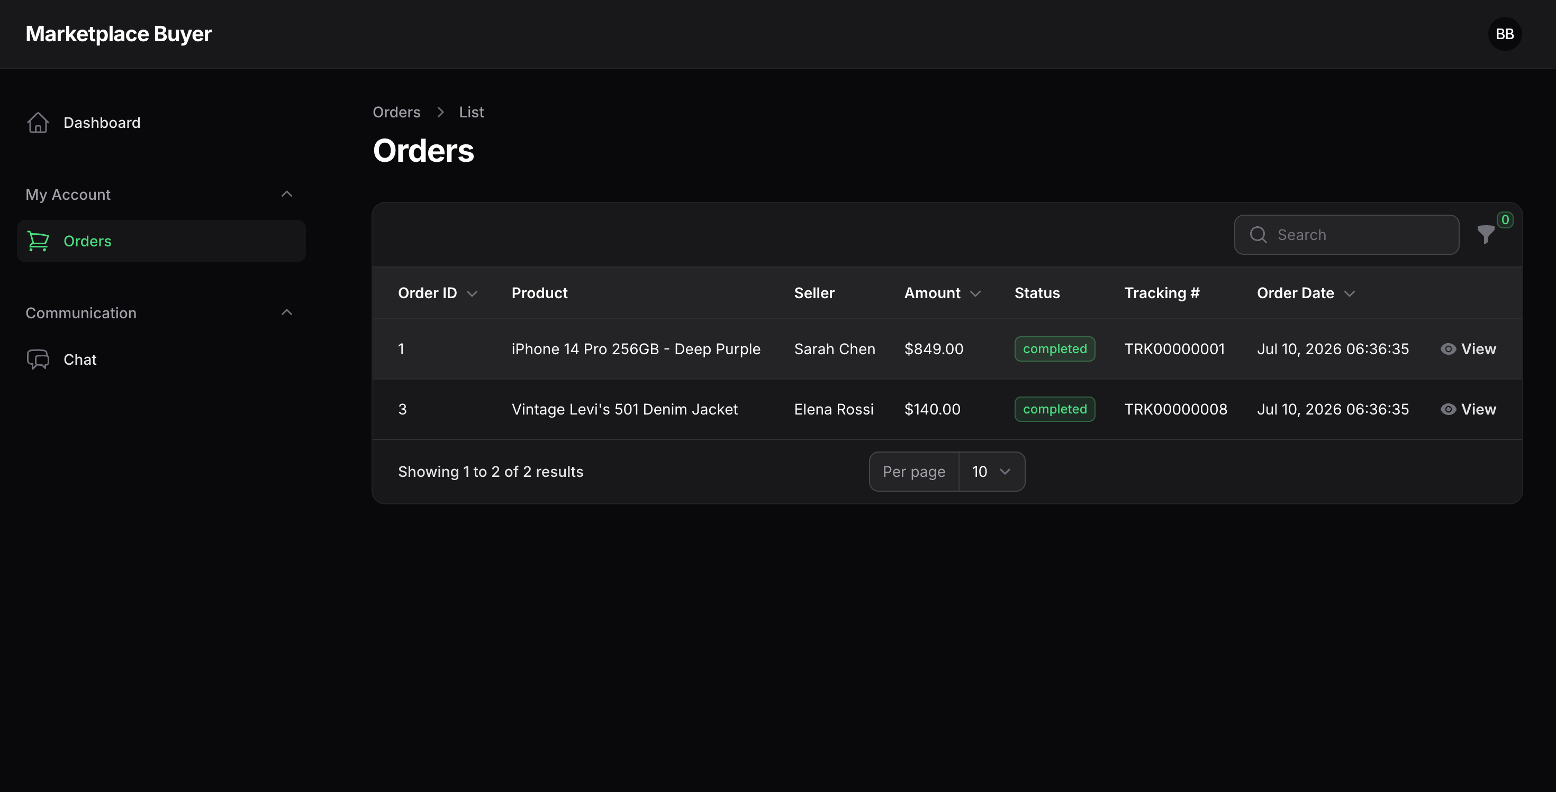Click the $140.00 amount cell
Screen dimensions: 1556x792
932,410
